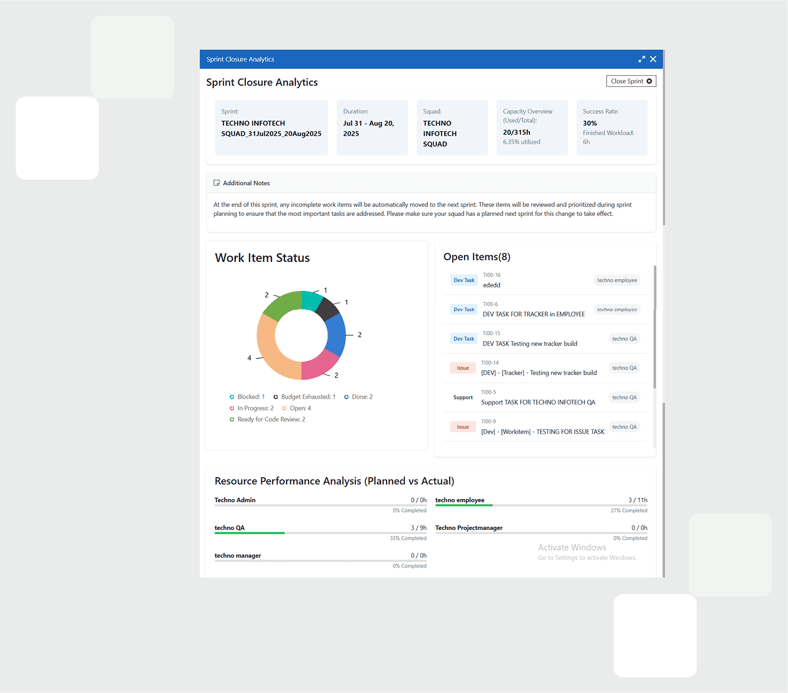788x693 pixels.
Task: Toggle the Done legend marker
Action: click(x=346, y=397)
